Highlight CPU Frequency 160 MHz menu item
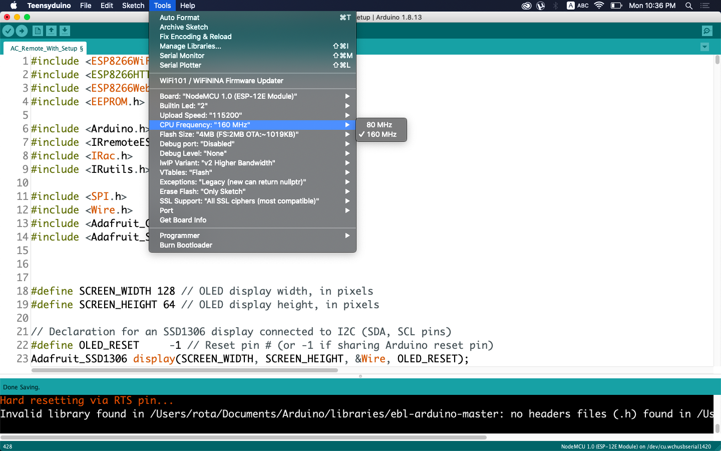Screen dimensions: 721x451 click(252, 125)
